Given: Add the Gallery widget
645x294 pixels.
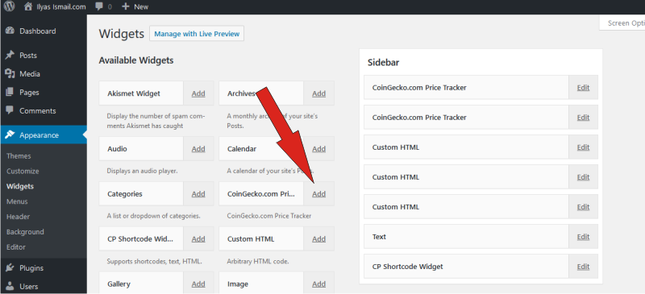Looking at the screenshot, I should click(198, 284).
